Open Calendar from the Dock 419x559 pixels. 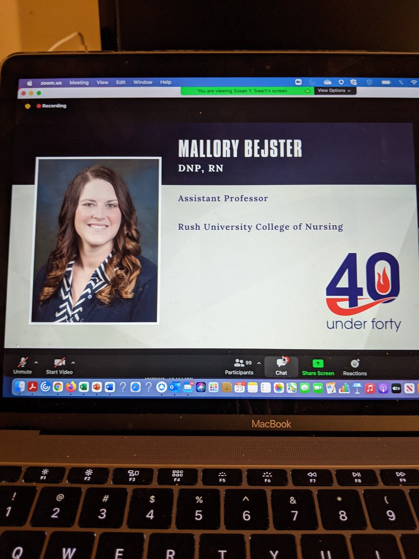240,387
